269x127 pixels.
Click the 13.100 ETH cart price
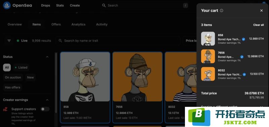tap(257, 74)
